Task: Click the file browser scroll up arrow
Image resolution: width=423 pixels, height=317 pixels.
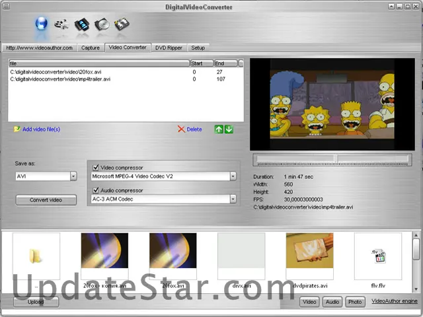Action: [416, 235]
